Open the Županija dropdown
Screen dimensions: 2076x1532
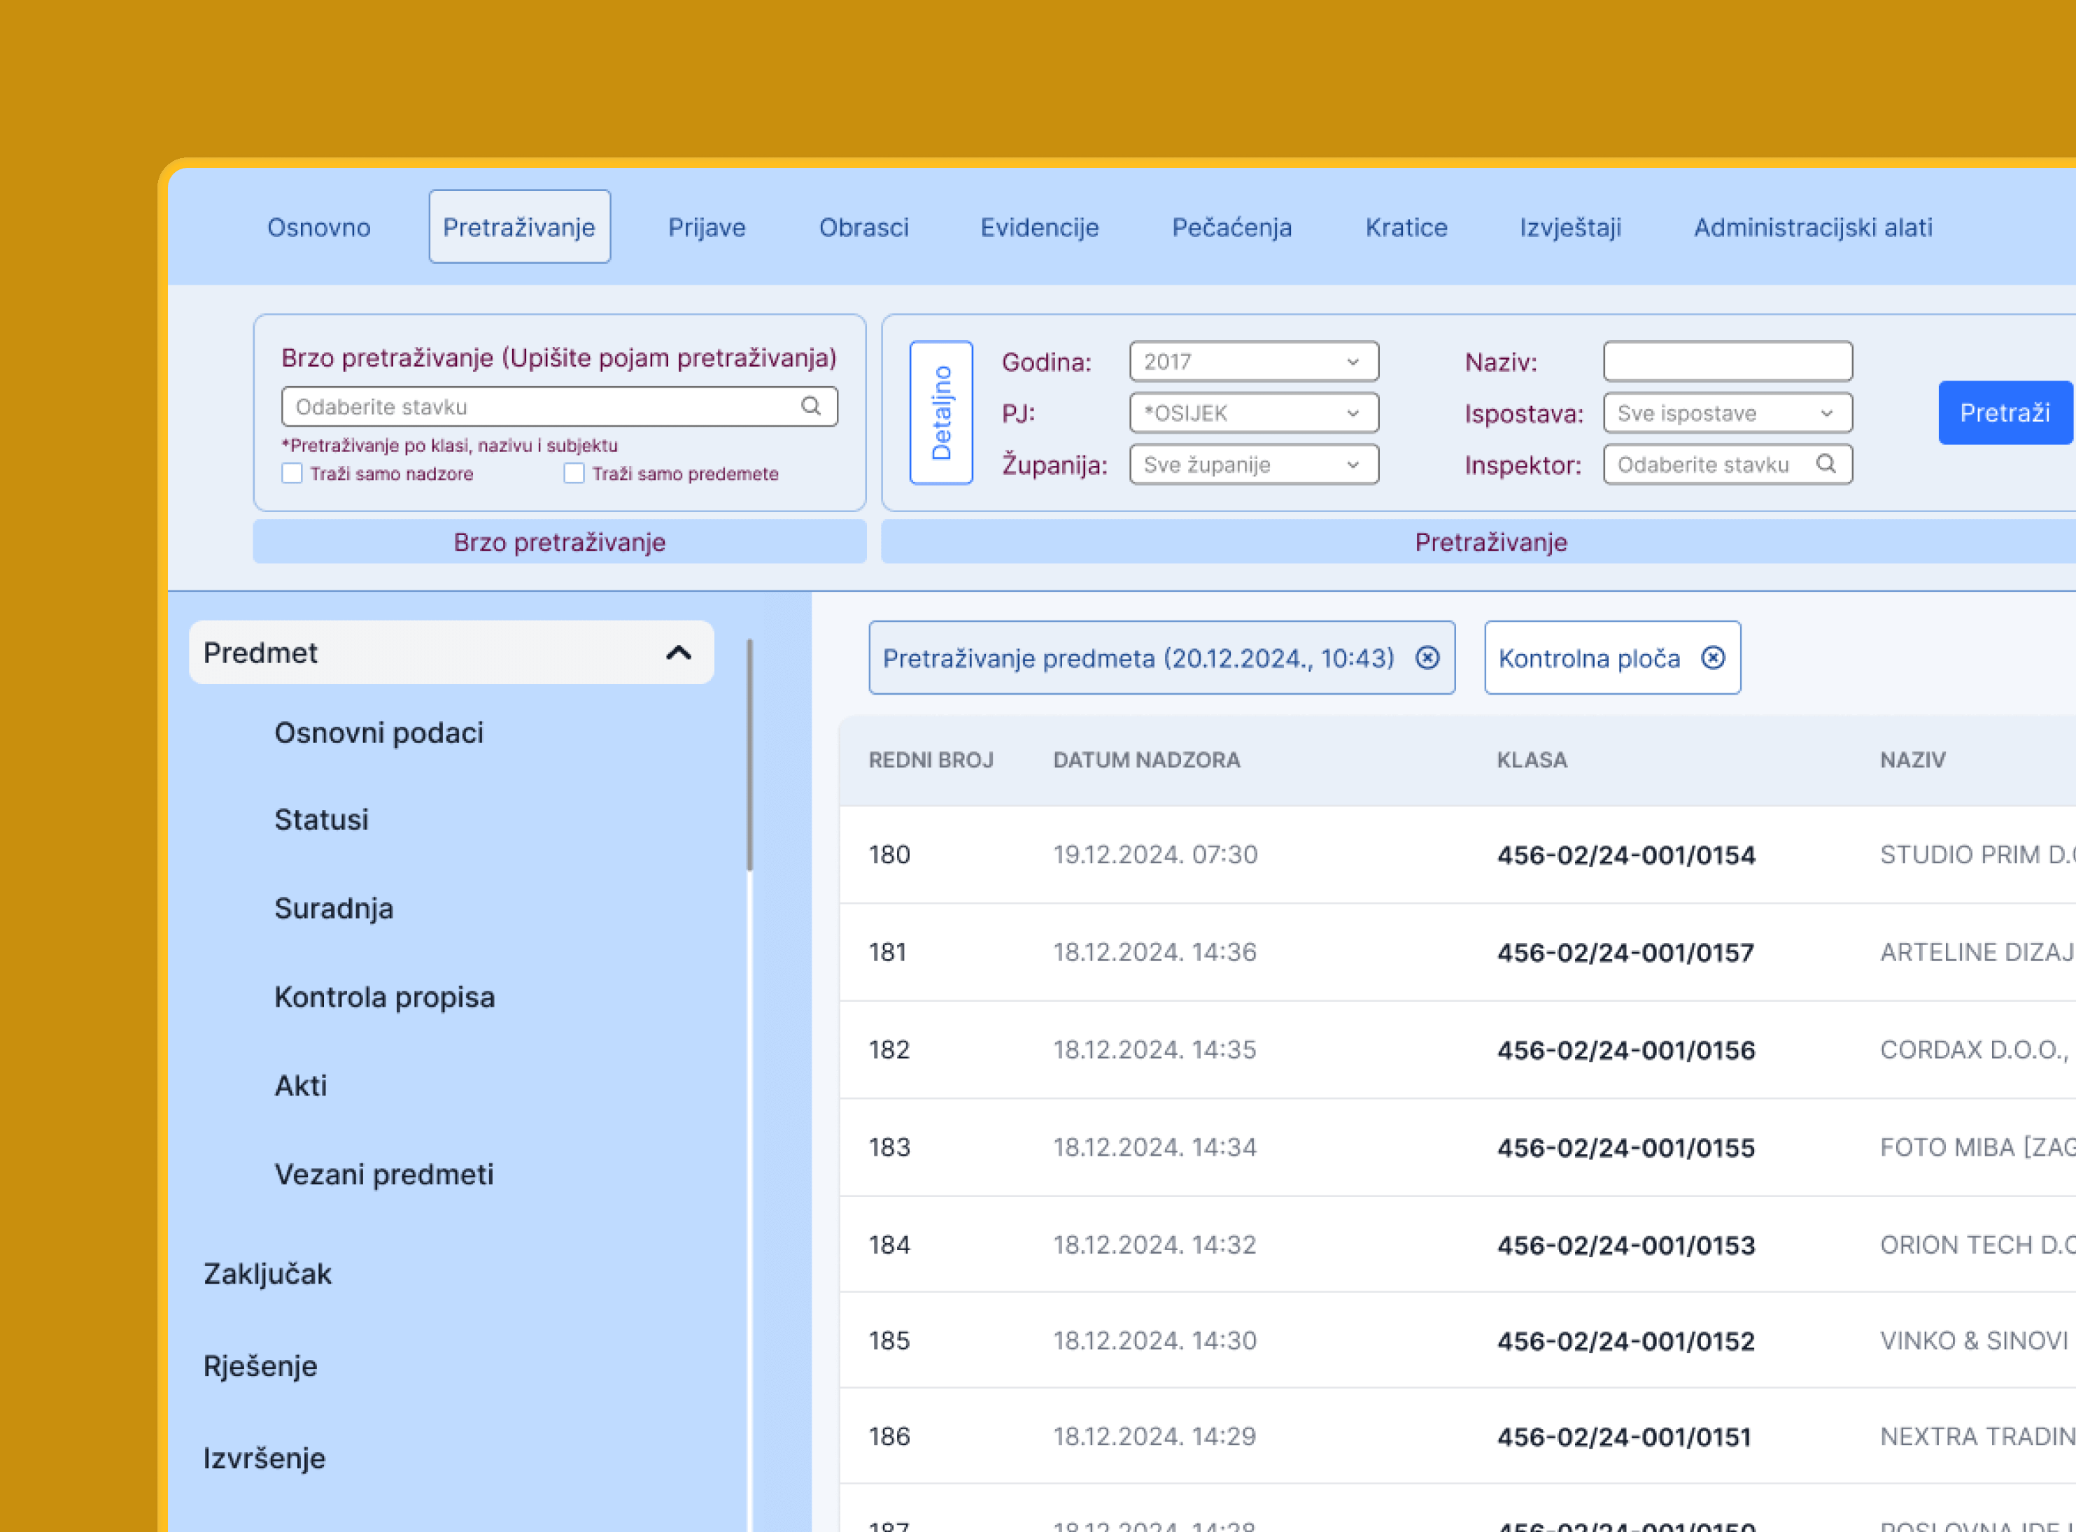[1253, 464]
